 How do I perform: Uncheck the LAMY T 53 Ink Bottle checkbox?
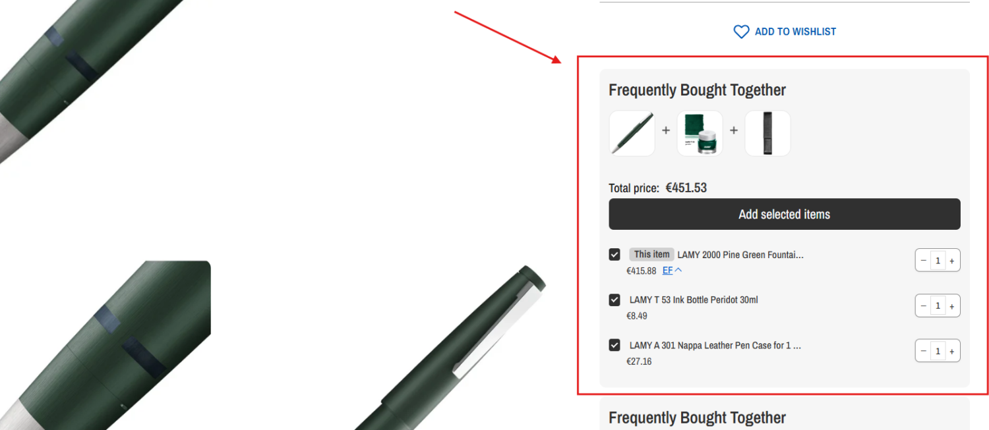pos(614,300)
